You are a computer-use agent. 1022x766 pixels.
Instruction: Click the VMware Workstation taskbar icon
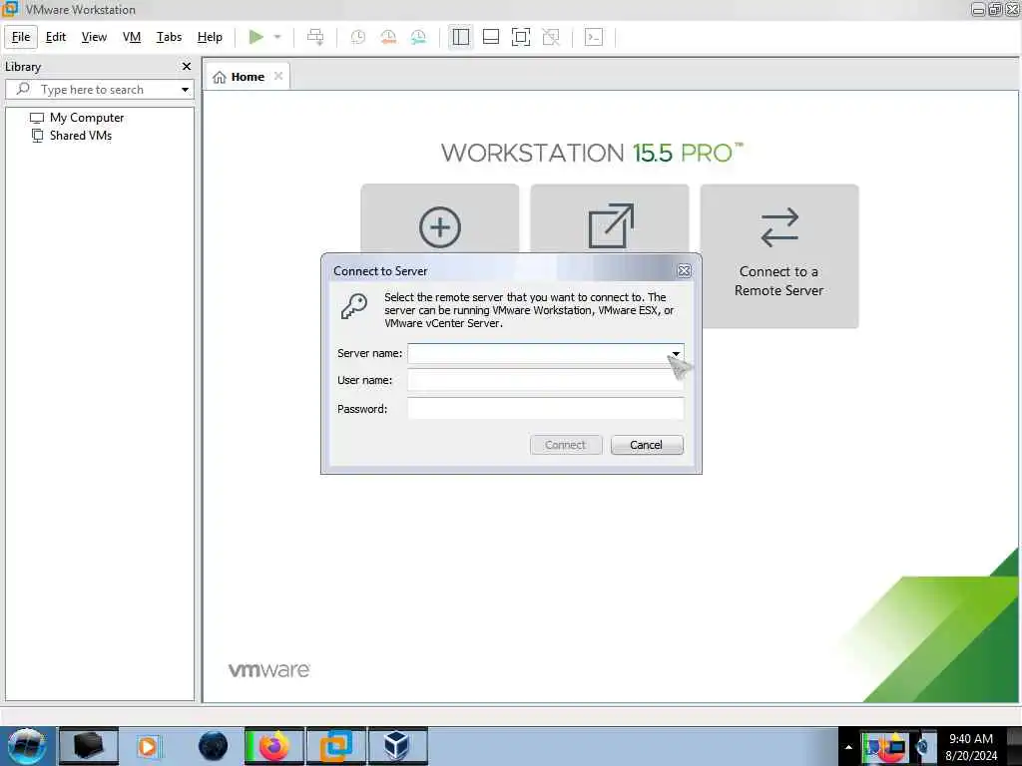tap(336, 746)
